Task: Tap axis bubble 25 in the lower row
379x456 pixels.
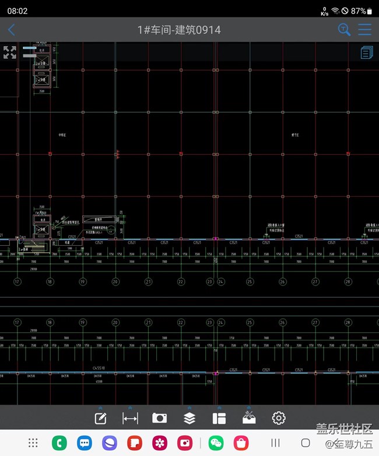Action: [250, 322]
